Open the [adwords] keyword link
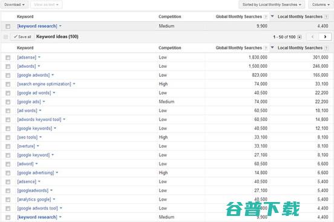 [x=27, y=66]
